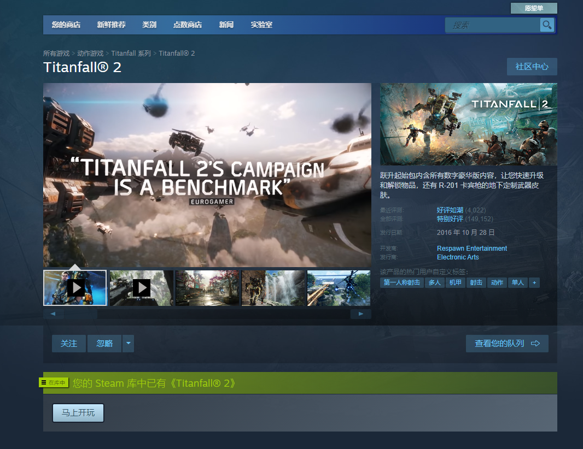This screenshot has height=449, width=583.
Task: Click the Titanfall 2 header capsule image
Action: [x=469, y=124]
